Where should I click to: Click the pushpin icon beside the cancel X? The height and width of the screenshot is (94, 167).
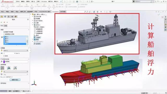(x=7, y=22)
